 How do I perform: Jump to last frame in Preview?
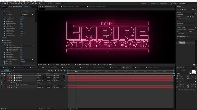click(x=187, y=9)
